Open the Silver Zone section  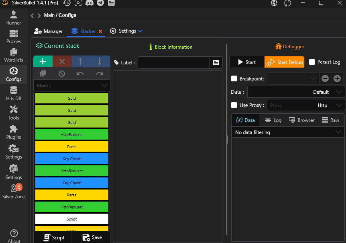(14, 192)
